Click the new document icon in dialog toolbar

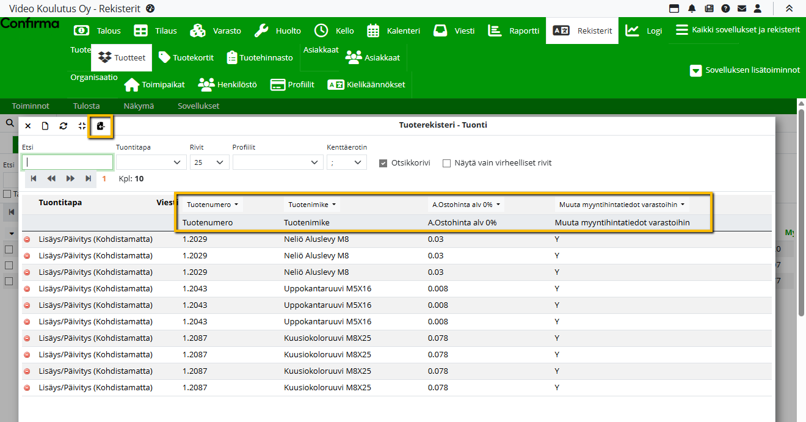(x=45, y=126)
